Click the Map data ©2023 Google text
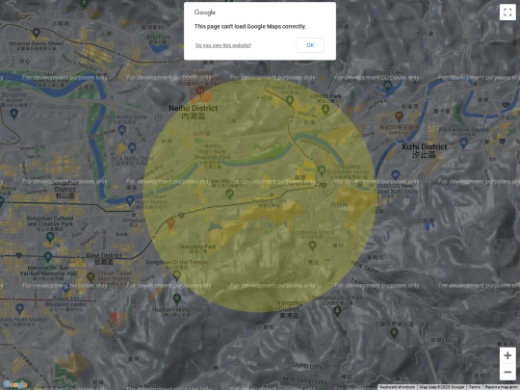Viewport: 520px width, 390px height. (441, 387)
